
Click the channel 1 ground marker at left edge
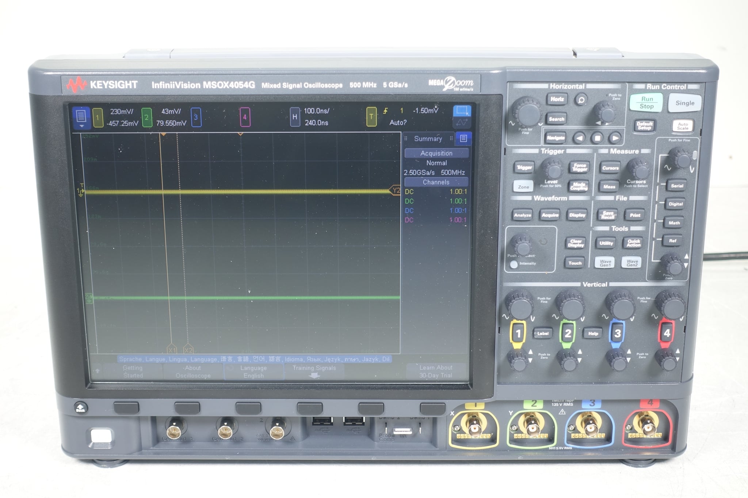pos(80,191)
